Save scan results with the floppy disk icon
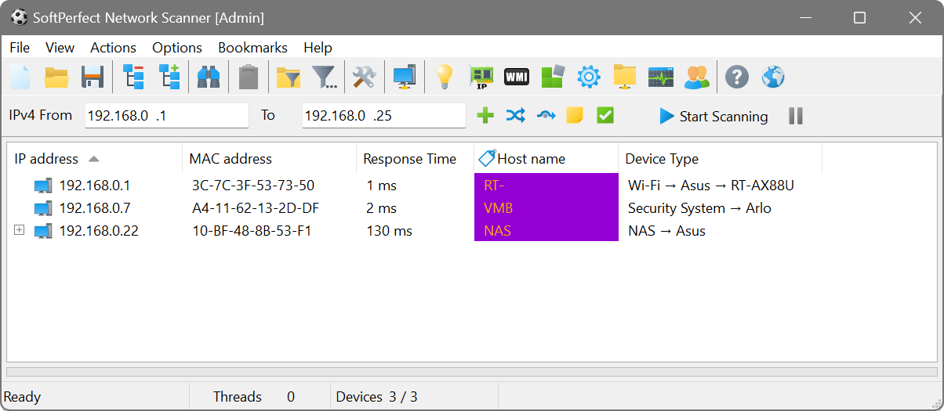944x411 pixels. pos(93,77)
